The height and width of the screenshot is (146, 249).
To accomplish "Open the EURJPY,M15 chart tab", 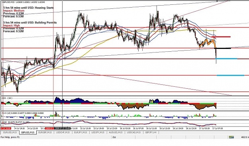I will pos(80,132).
